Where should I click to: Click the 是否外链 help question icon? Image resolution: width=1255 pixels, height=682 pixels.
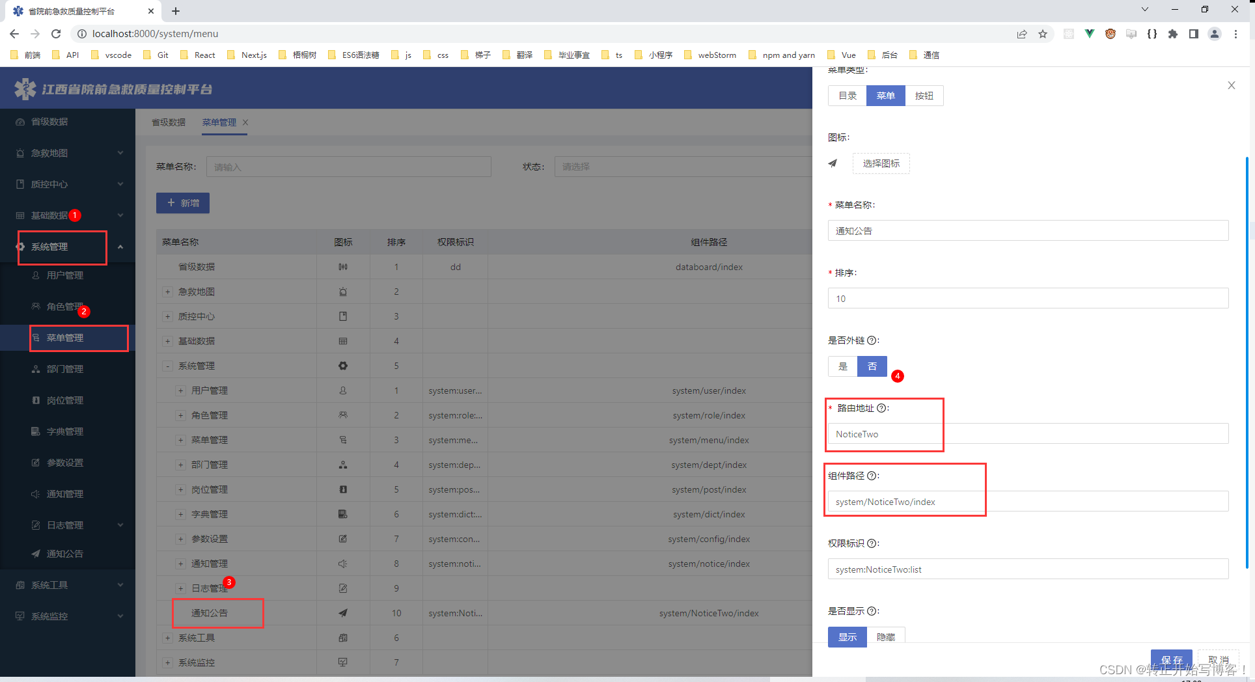click(x=872, y=340)
